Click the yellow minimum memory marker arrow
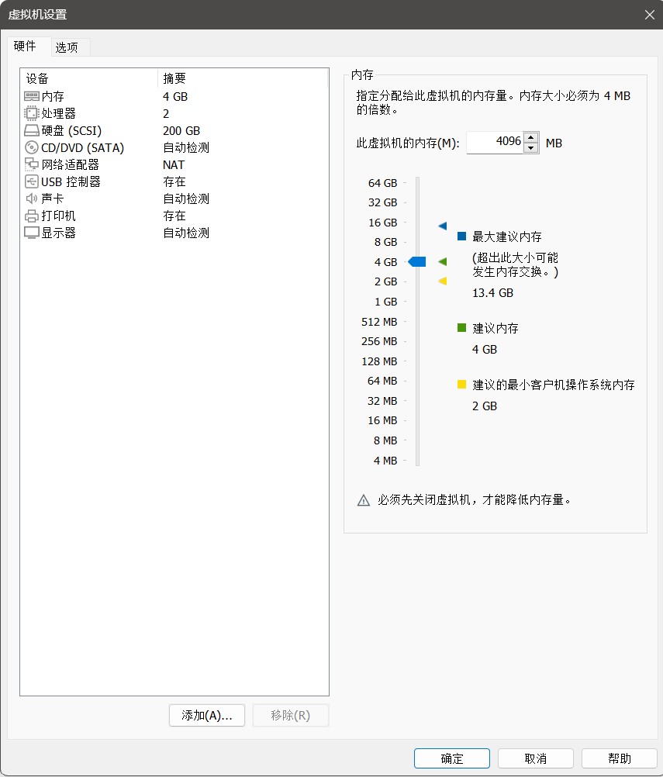Image resolution: width=663 pixels, height=777 pixels. (443, 281)
